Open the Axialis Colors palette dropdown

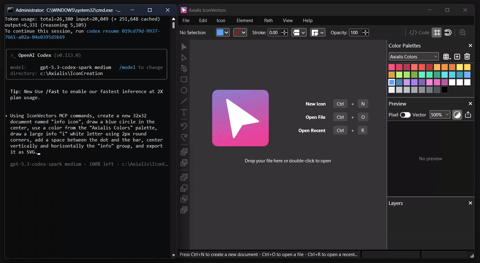(x=414, y=56)
